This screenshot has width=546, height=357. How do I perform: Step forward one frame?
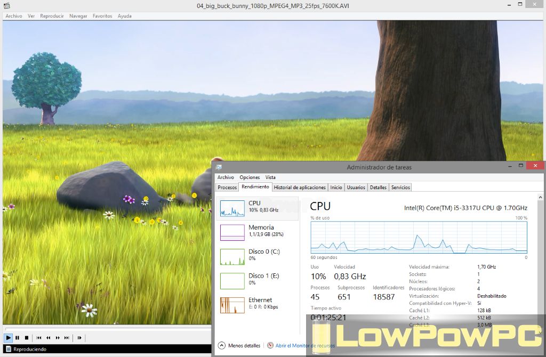tap(79, 337)
